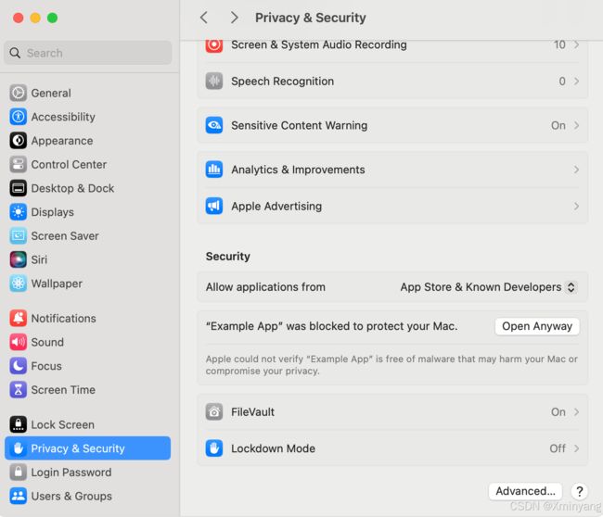The height and width of the screenshot is (517, 603).
Task: Select Wallpaper in the sidebar
Action: [x=88, y=284]
